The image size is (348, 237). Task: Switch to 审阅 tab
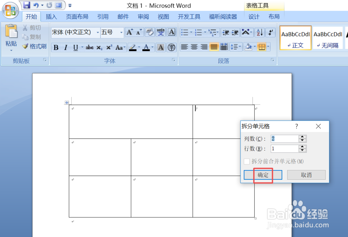[143, 17]
